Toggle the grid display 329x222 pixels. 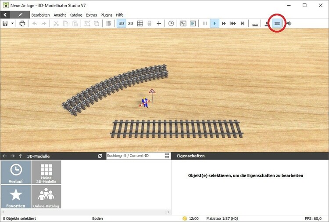pyautogui.click(x=140, y=23)
